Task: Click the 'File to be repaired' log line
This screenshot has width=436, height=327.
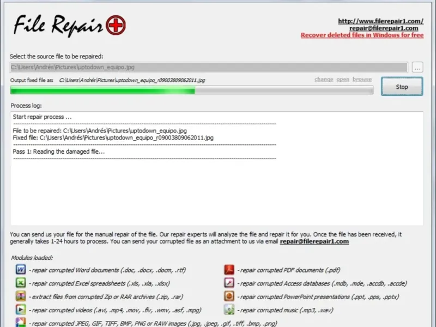Action: 100,131
